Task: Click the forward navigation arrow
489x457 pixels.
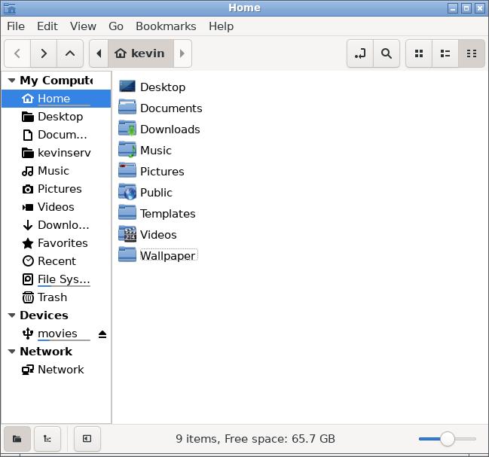Action: (x=44, y=53)
